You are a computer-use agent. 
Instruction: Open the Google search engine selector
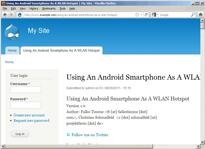tap(155, 15)
